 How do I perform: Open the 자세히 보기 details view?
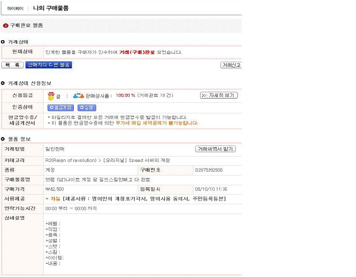[x=219, y=95]
